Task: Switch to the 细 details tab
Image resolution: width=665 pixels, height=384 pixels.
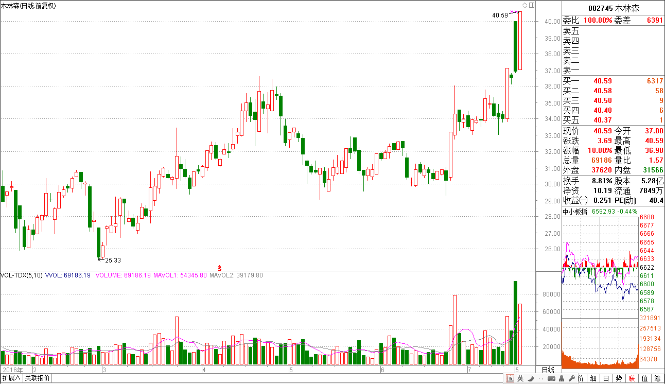Action: [x=593, y=379]
